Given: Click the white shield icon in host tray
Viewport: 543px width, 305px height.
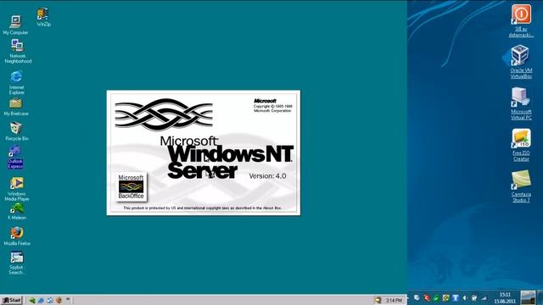Looking at the screenshot, I should (417, 297).
